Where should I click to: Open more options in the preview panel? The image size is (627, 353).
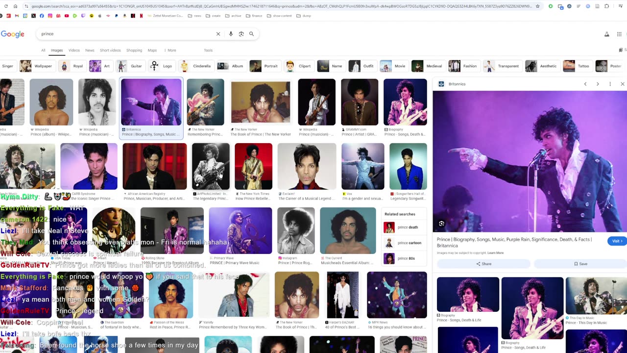[610, 84]
